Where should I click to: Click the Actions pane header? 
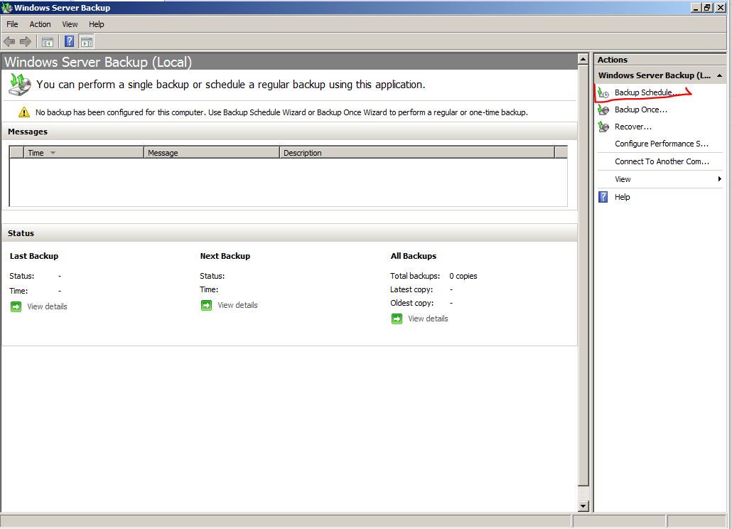pos(660,60)
